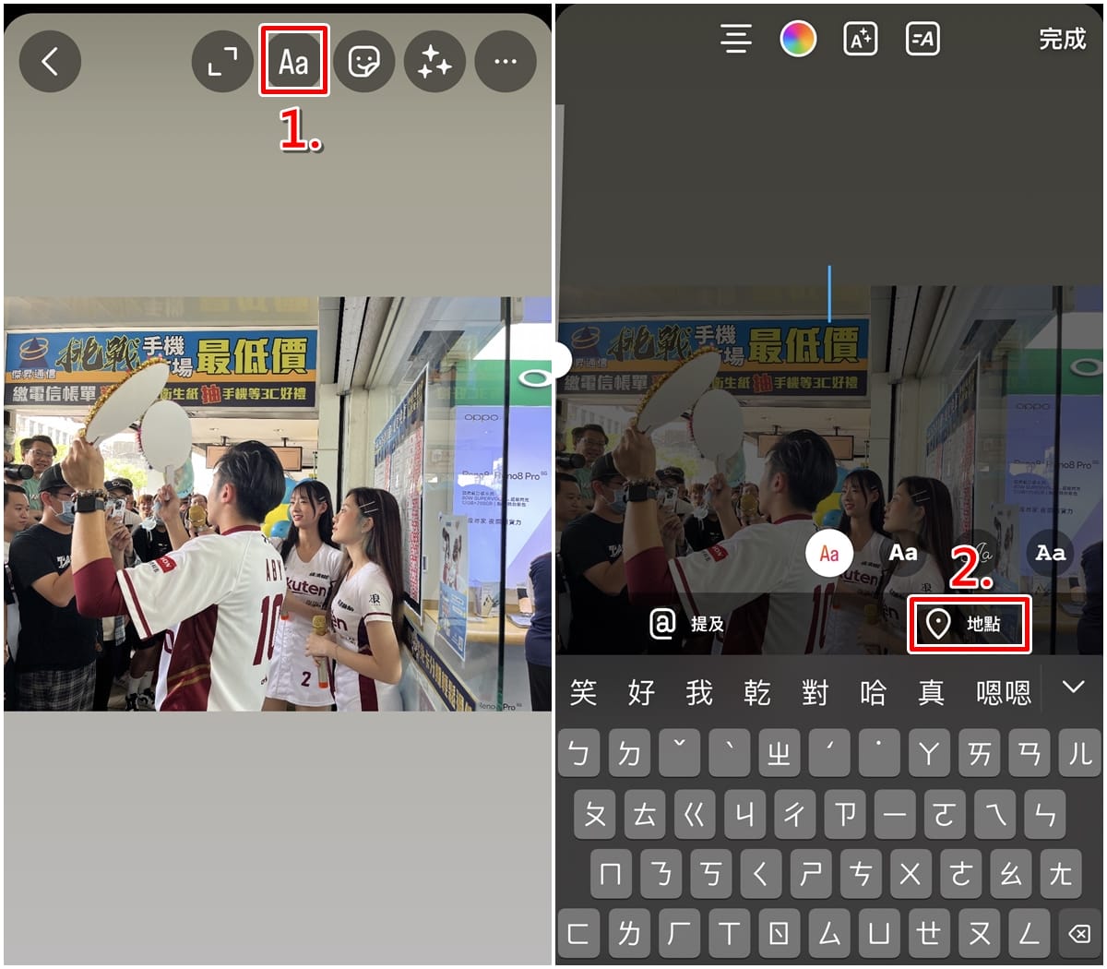Choose the 哈 keyboard suggestion

[x=874, y=692]
